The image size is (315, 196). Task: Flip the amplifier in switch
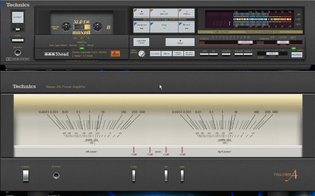point(166,175)
